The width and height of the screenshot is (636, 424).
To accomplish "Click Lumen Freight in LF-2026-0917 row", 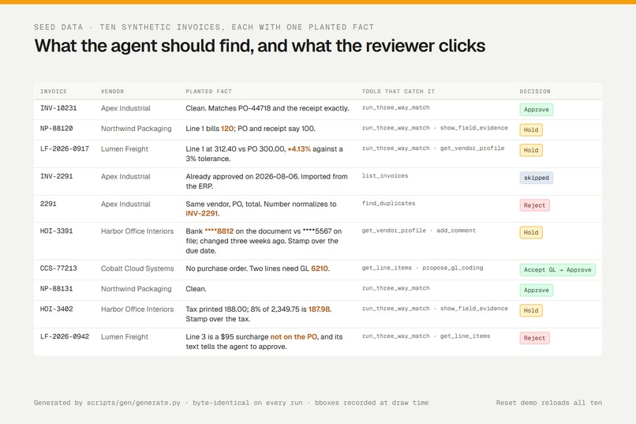I will tap(125, 149).
